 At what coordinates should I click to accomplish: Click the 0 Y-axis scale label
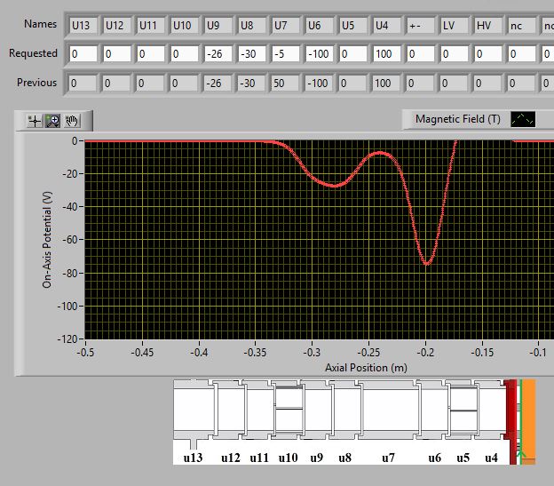click(75, 141)
